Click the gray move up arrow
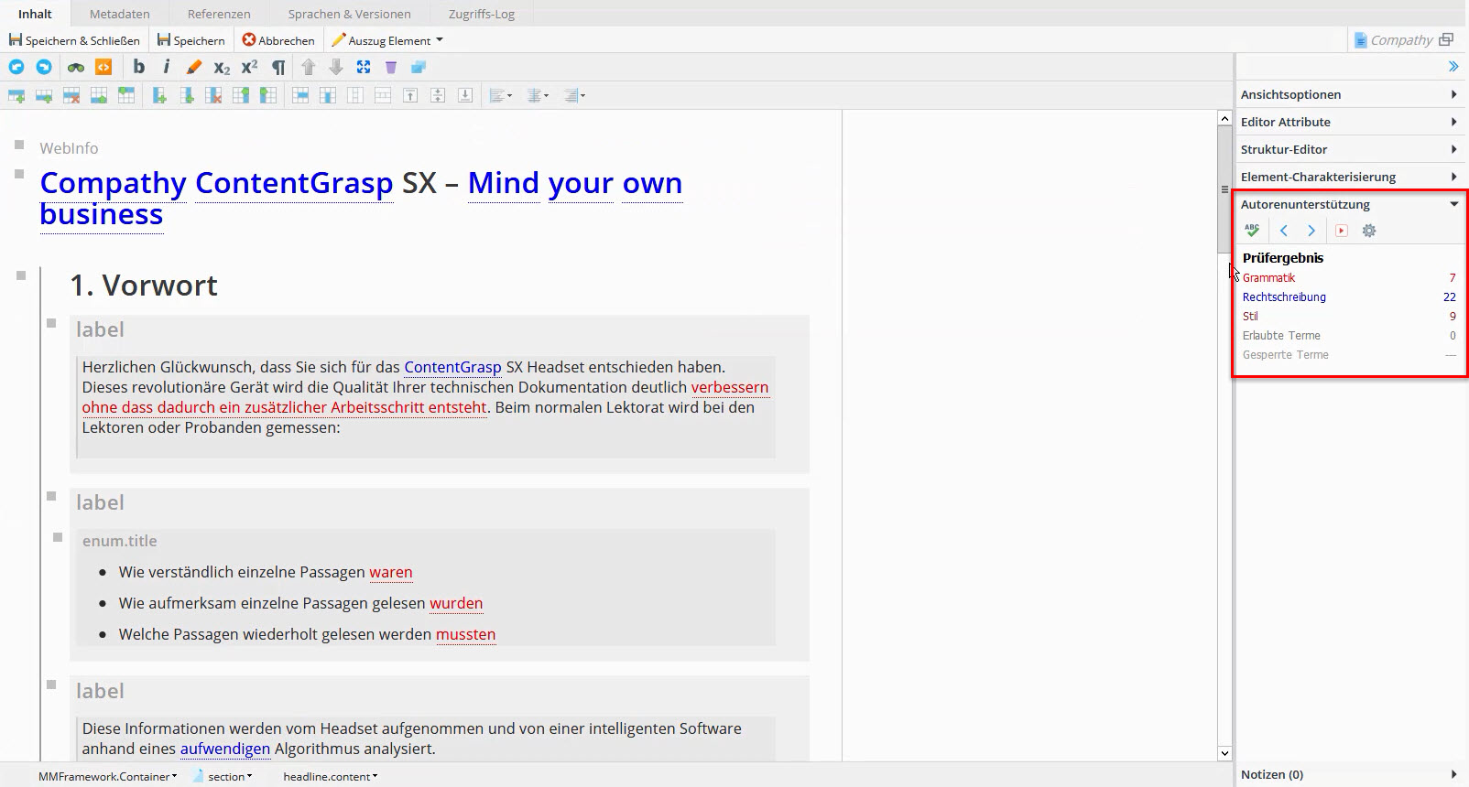 pyautogui.click(x=309, y=67)
